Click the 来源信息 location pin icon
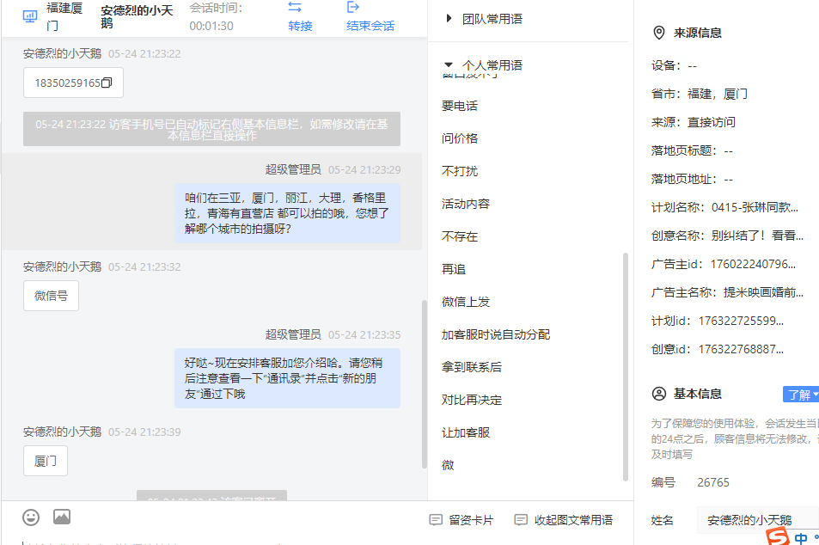 click(x=659, y=33)
